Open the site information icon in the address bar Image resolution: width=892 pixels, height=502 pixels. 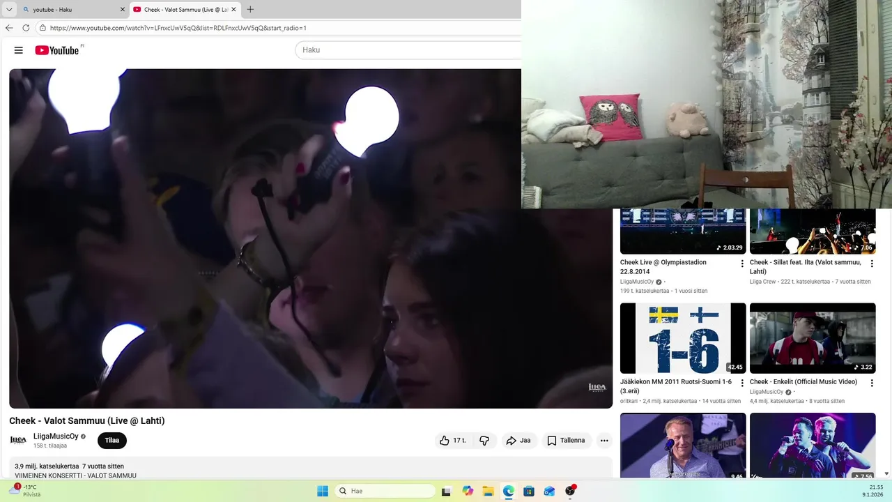coord(43,28)
